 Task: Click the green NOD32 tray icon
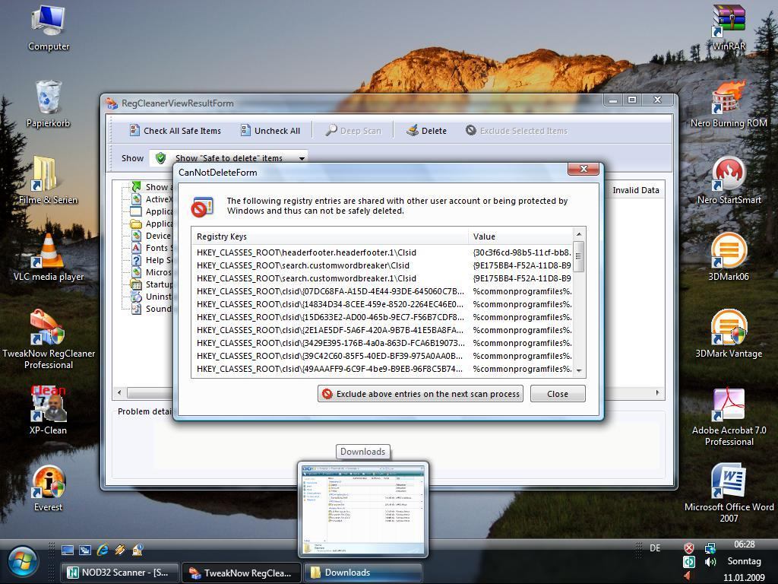point(688,562)
